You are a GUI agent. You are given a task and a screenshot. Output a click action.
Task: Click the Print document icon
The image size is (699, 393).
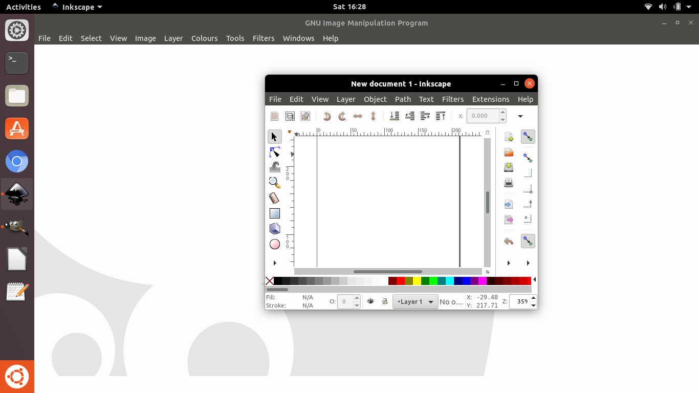(509, 183)
